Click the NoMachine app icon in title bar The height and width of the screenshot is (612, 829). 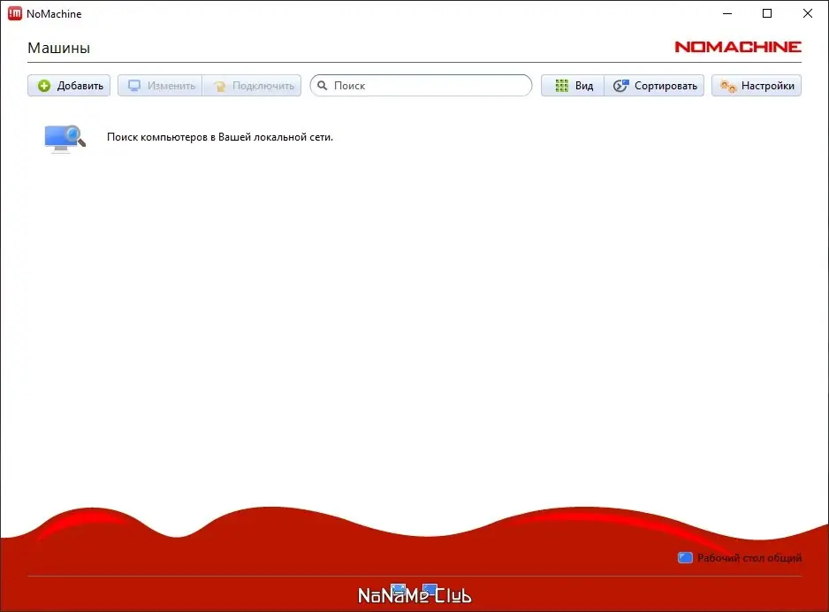15,14
